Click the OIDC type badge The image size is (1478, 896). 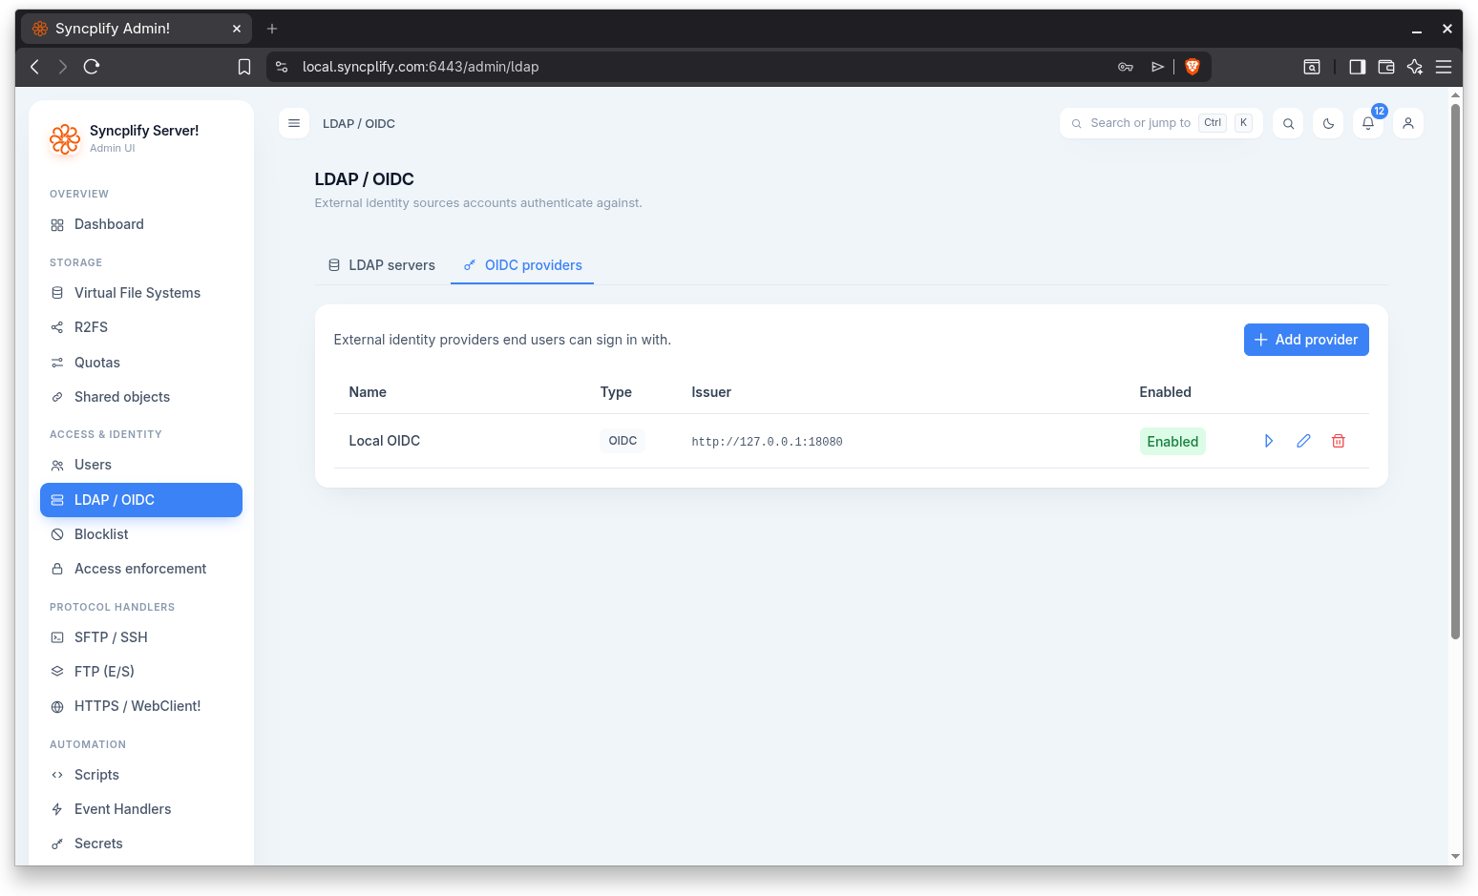[623, 441]
